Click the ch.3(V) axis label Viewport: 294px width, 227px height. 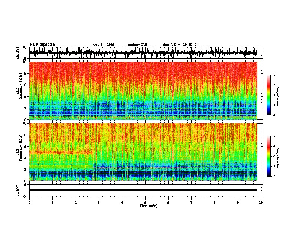pos(18,190)
